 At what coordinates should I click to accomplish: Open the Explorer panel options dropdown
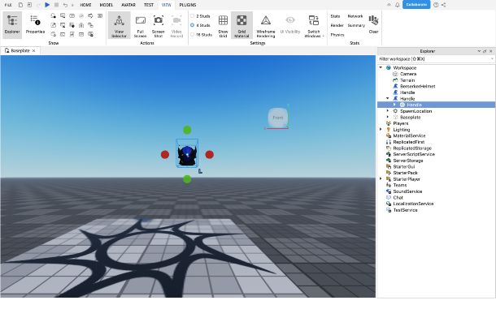tap(479, 51)
